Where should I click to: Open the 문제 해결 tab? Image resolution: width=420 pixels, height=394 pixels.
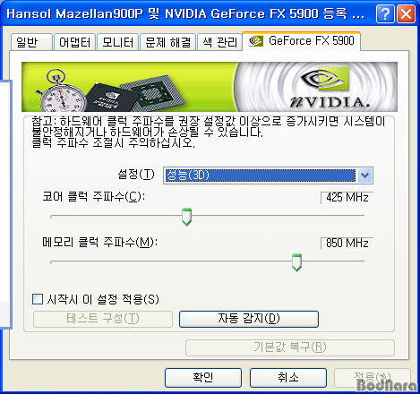[x=167, y=42]
